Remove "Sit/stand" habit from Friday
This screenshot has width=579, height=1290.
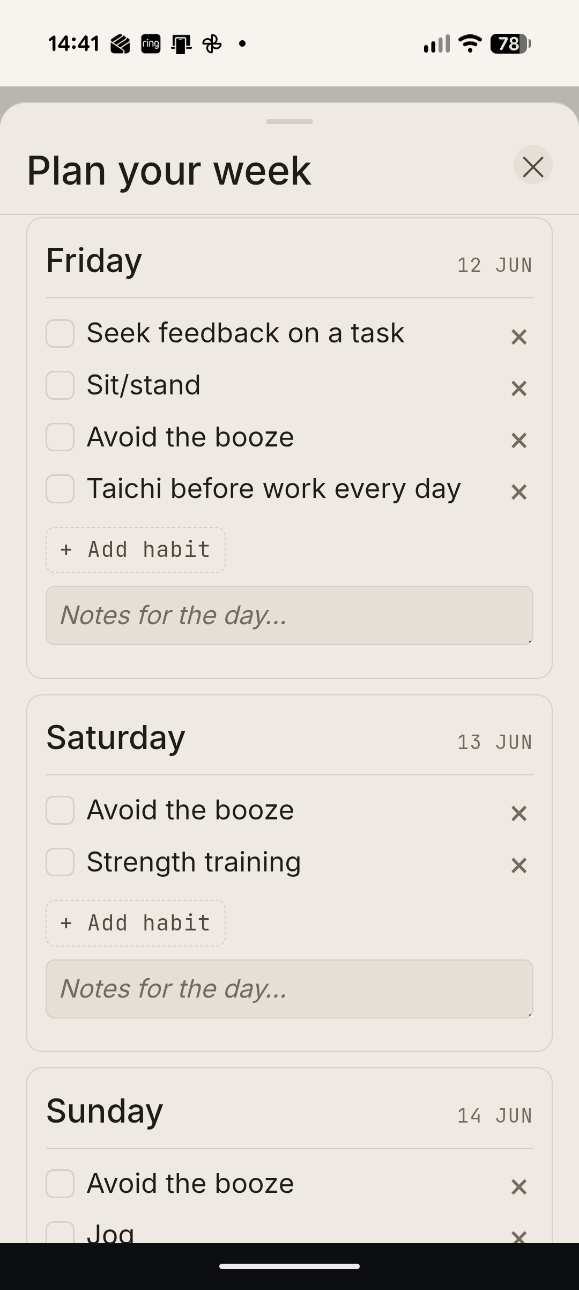519,389
